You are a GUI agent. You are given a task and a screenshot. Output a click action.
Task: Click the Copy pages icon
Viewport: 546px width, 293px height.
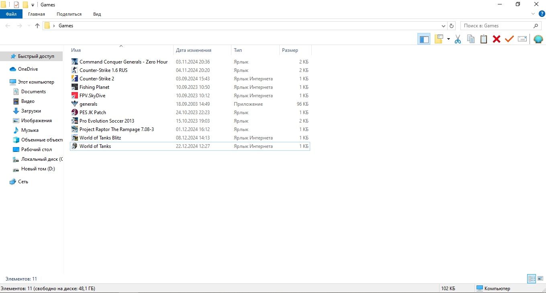(x=471, y=39)
